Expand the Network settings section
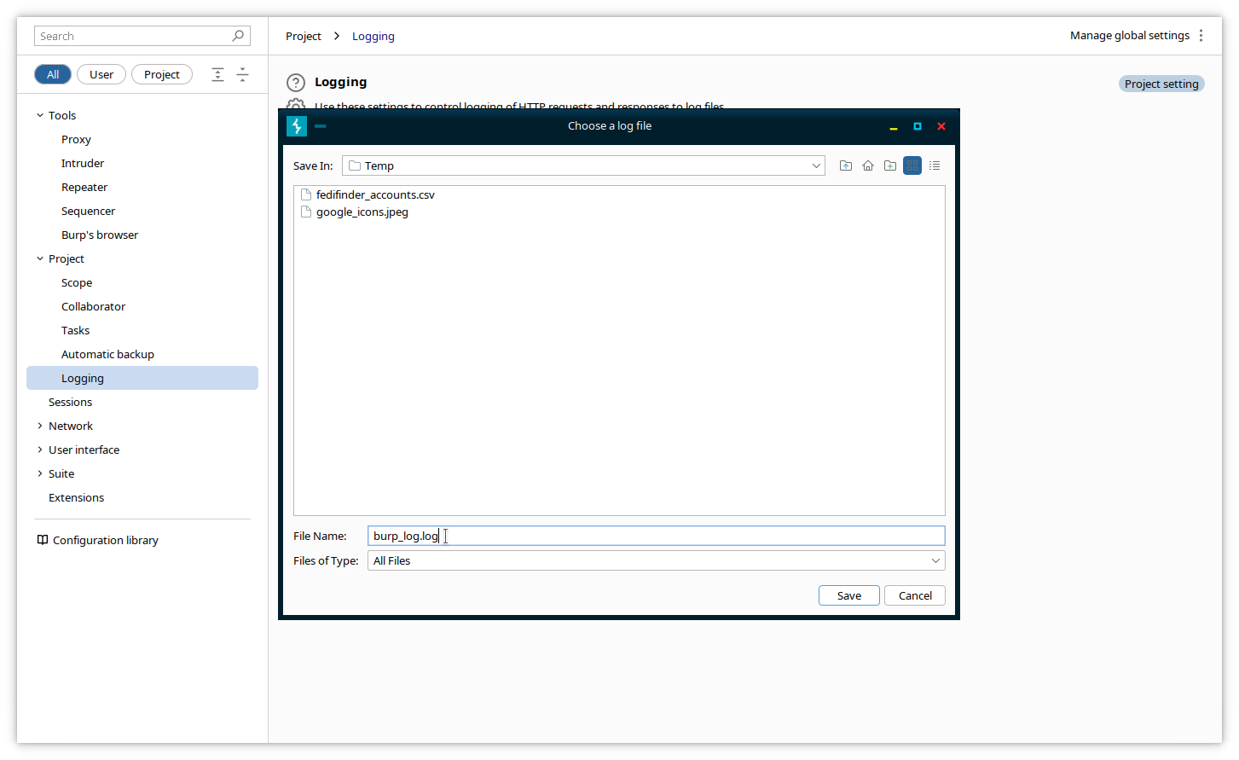The width and height of the screenshot is (1239, 760). point(40,426)
